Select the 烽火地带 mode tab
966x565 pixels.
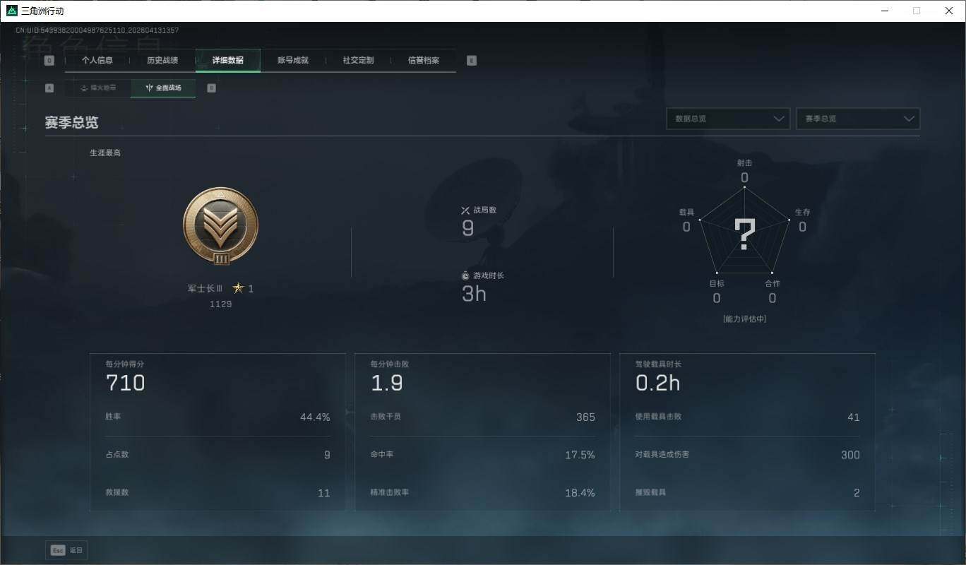point(97,88)
